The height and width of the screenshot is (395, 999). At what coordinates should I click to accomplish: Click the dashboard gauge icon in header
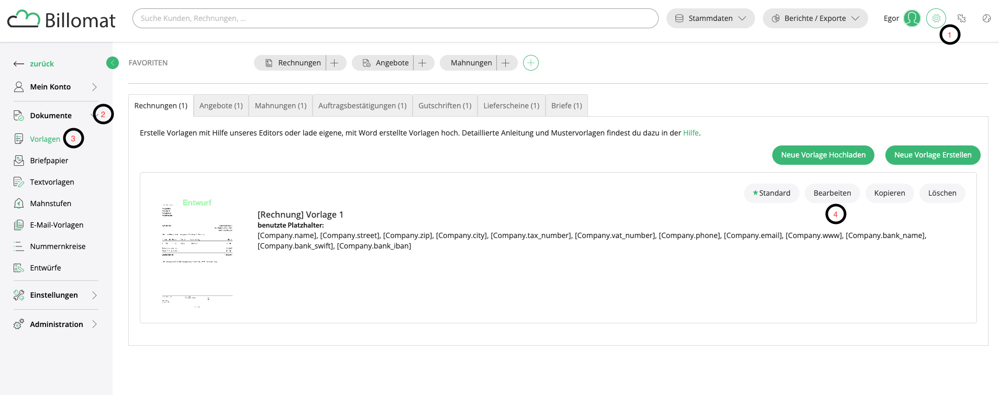point(986,18)
